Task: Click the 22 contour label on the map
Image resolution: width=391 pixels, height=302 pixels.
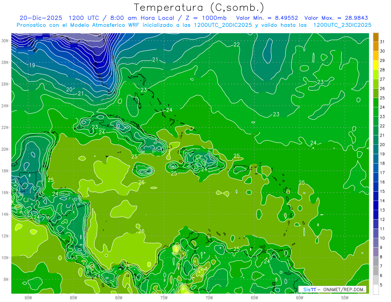Action: pyautogui.click(x=237, y=45)
